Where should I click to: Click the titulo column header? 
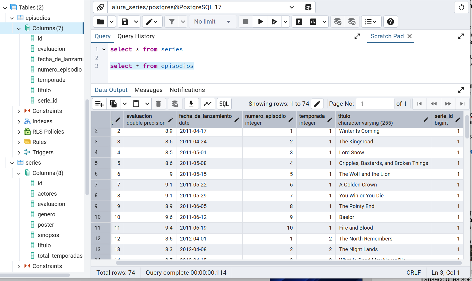tap(383, 119)
